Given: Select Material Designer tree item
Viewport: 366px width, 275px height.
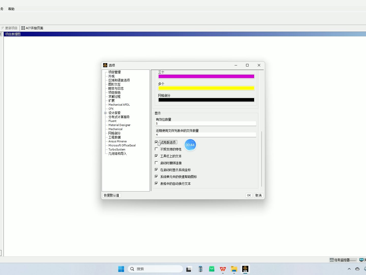Looking at the screenshot, I should click(x=119, y=125).
